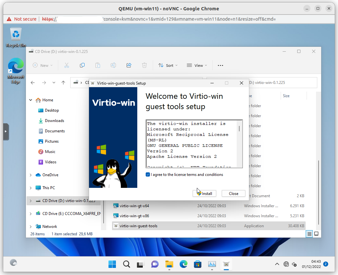Switch to large thumbnails view icon
The image size is (338, 275).
click(x=316, y=234)
